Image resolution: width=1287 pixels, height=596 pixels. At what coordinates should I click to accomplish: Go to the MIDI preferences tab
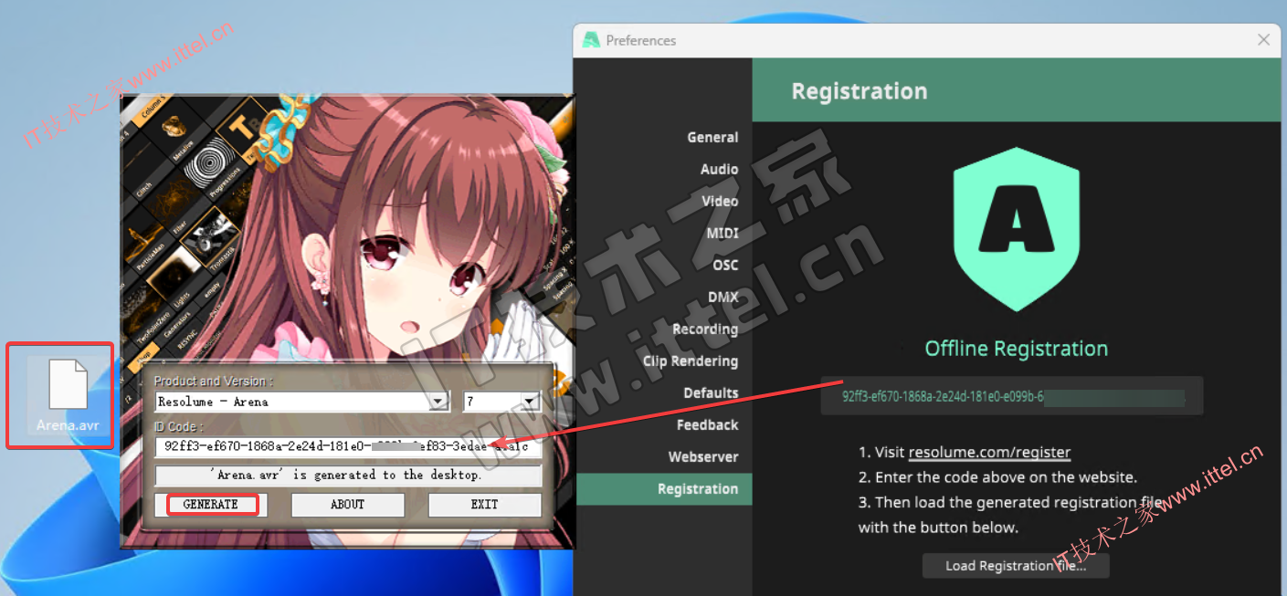tap(722, 234)
